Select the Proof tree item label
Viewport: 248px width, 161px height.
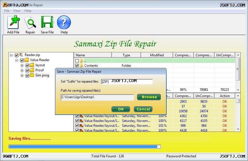tap(39, 70)
